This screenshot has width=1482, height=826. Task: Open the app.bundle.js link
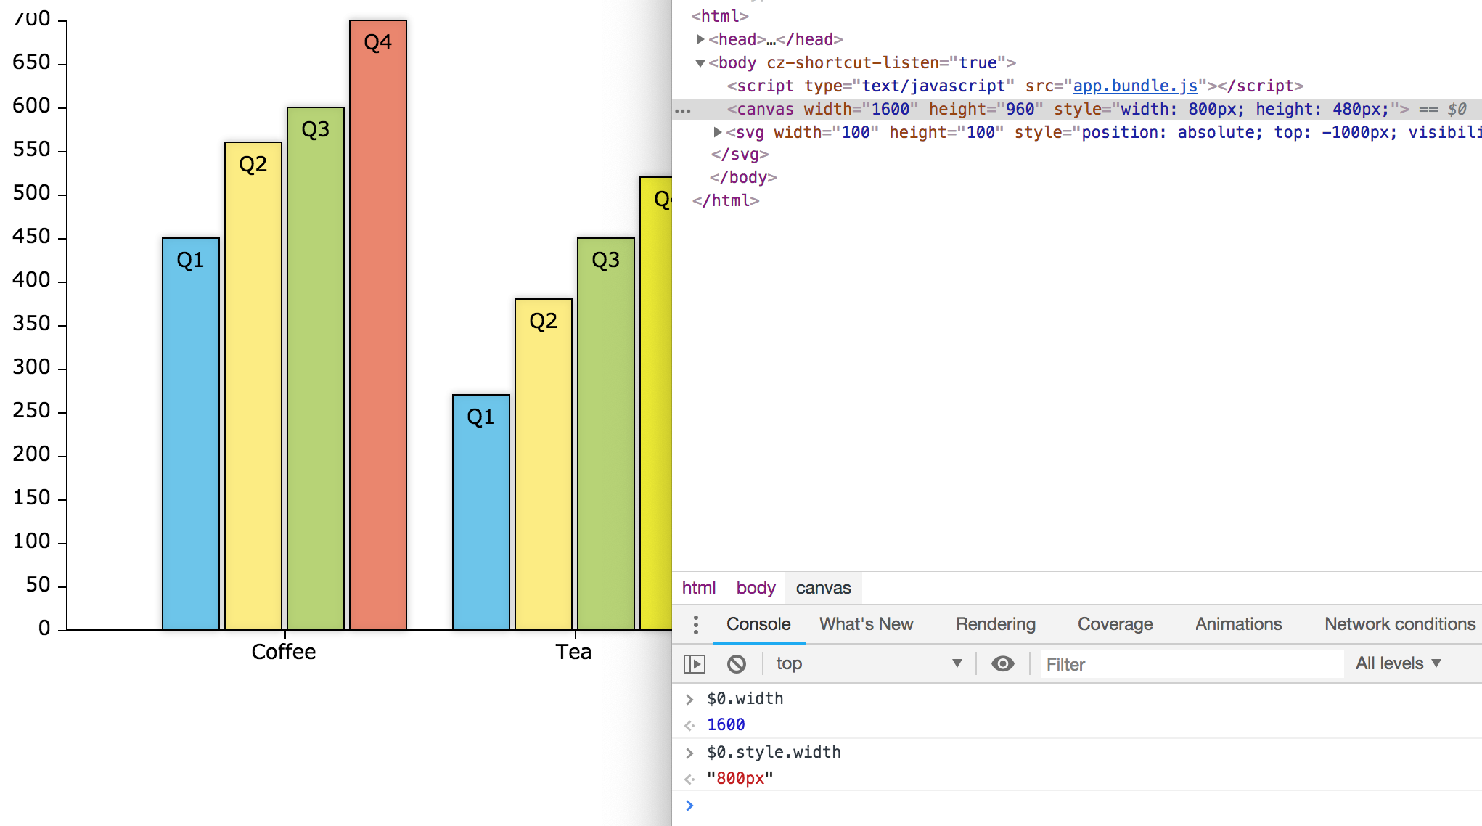click(x=1135, y=86)
